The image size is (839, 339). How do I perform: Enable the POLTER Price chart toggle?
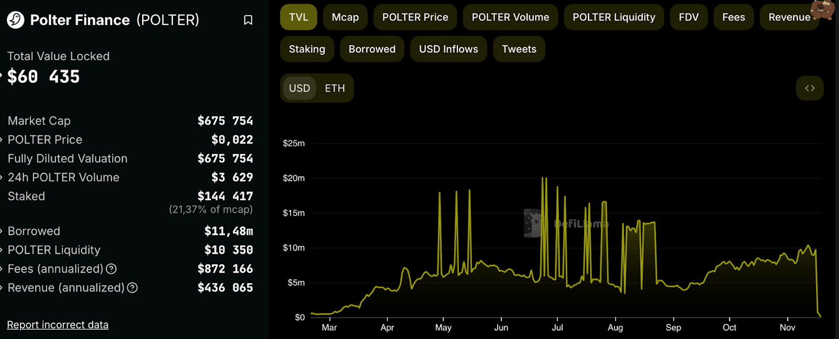(415, 17)
